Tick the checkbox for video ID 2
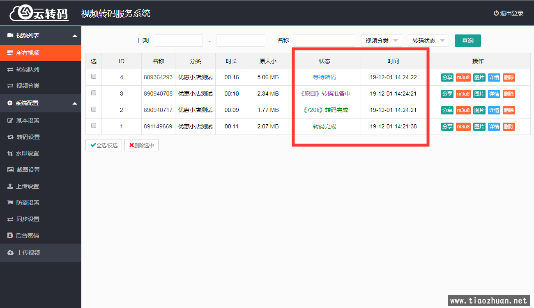This screenshot has width=534, height=308. (94, 109)
